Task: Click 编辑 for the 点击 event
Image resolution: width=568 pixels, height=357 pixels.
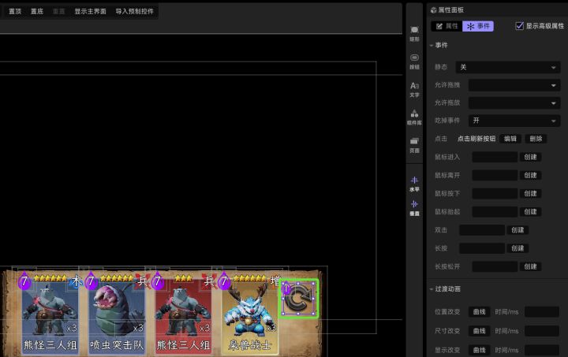Action: 510,139
